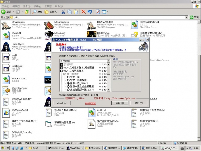Open the 查看(V) menu
The width and height of the screenshot is (201, 151).
[27, 6]
